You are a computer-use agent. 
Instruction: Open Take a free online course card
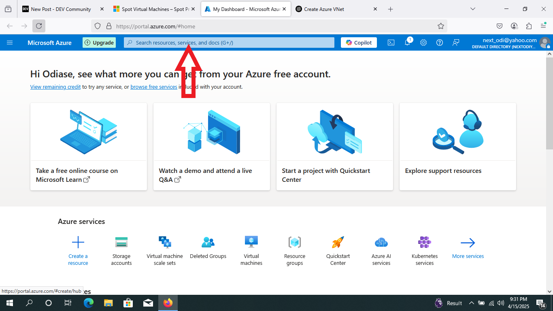click(x=89, y=147)
